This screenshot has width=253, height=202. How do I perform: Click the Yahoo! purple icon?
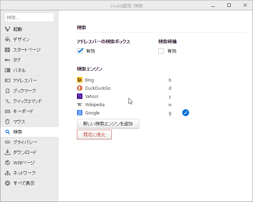tap(80, 96)
